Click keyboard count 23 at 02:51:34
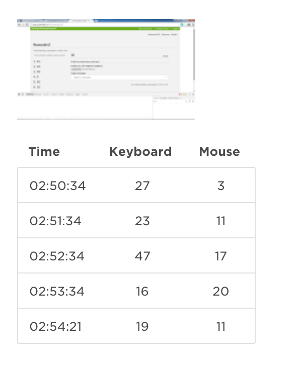300x367 pixels. 142,221
